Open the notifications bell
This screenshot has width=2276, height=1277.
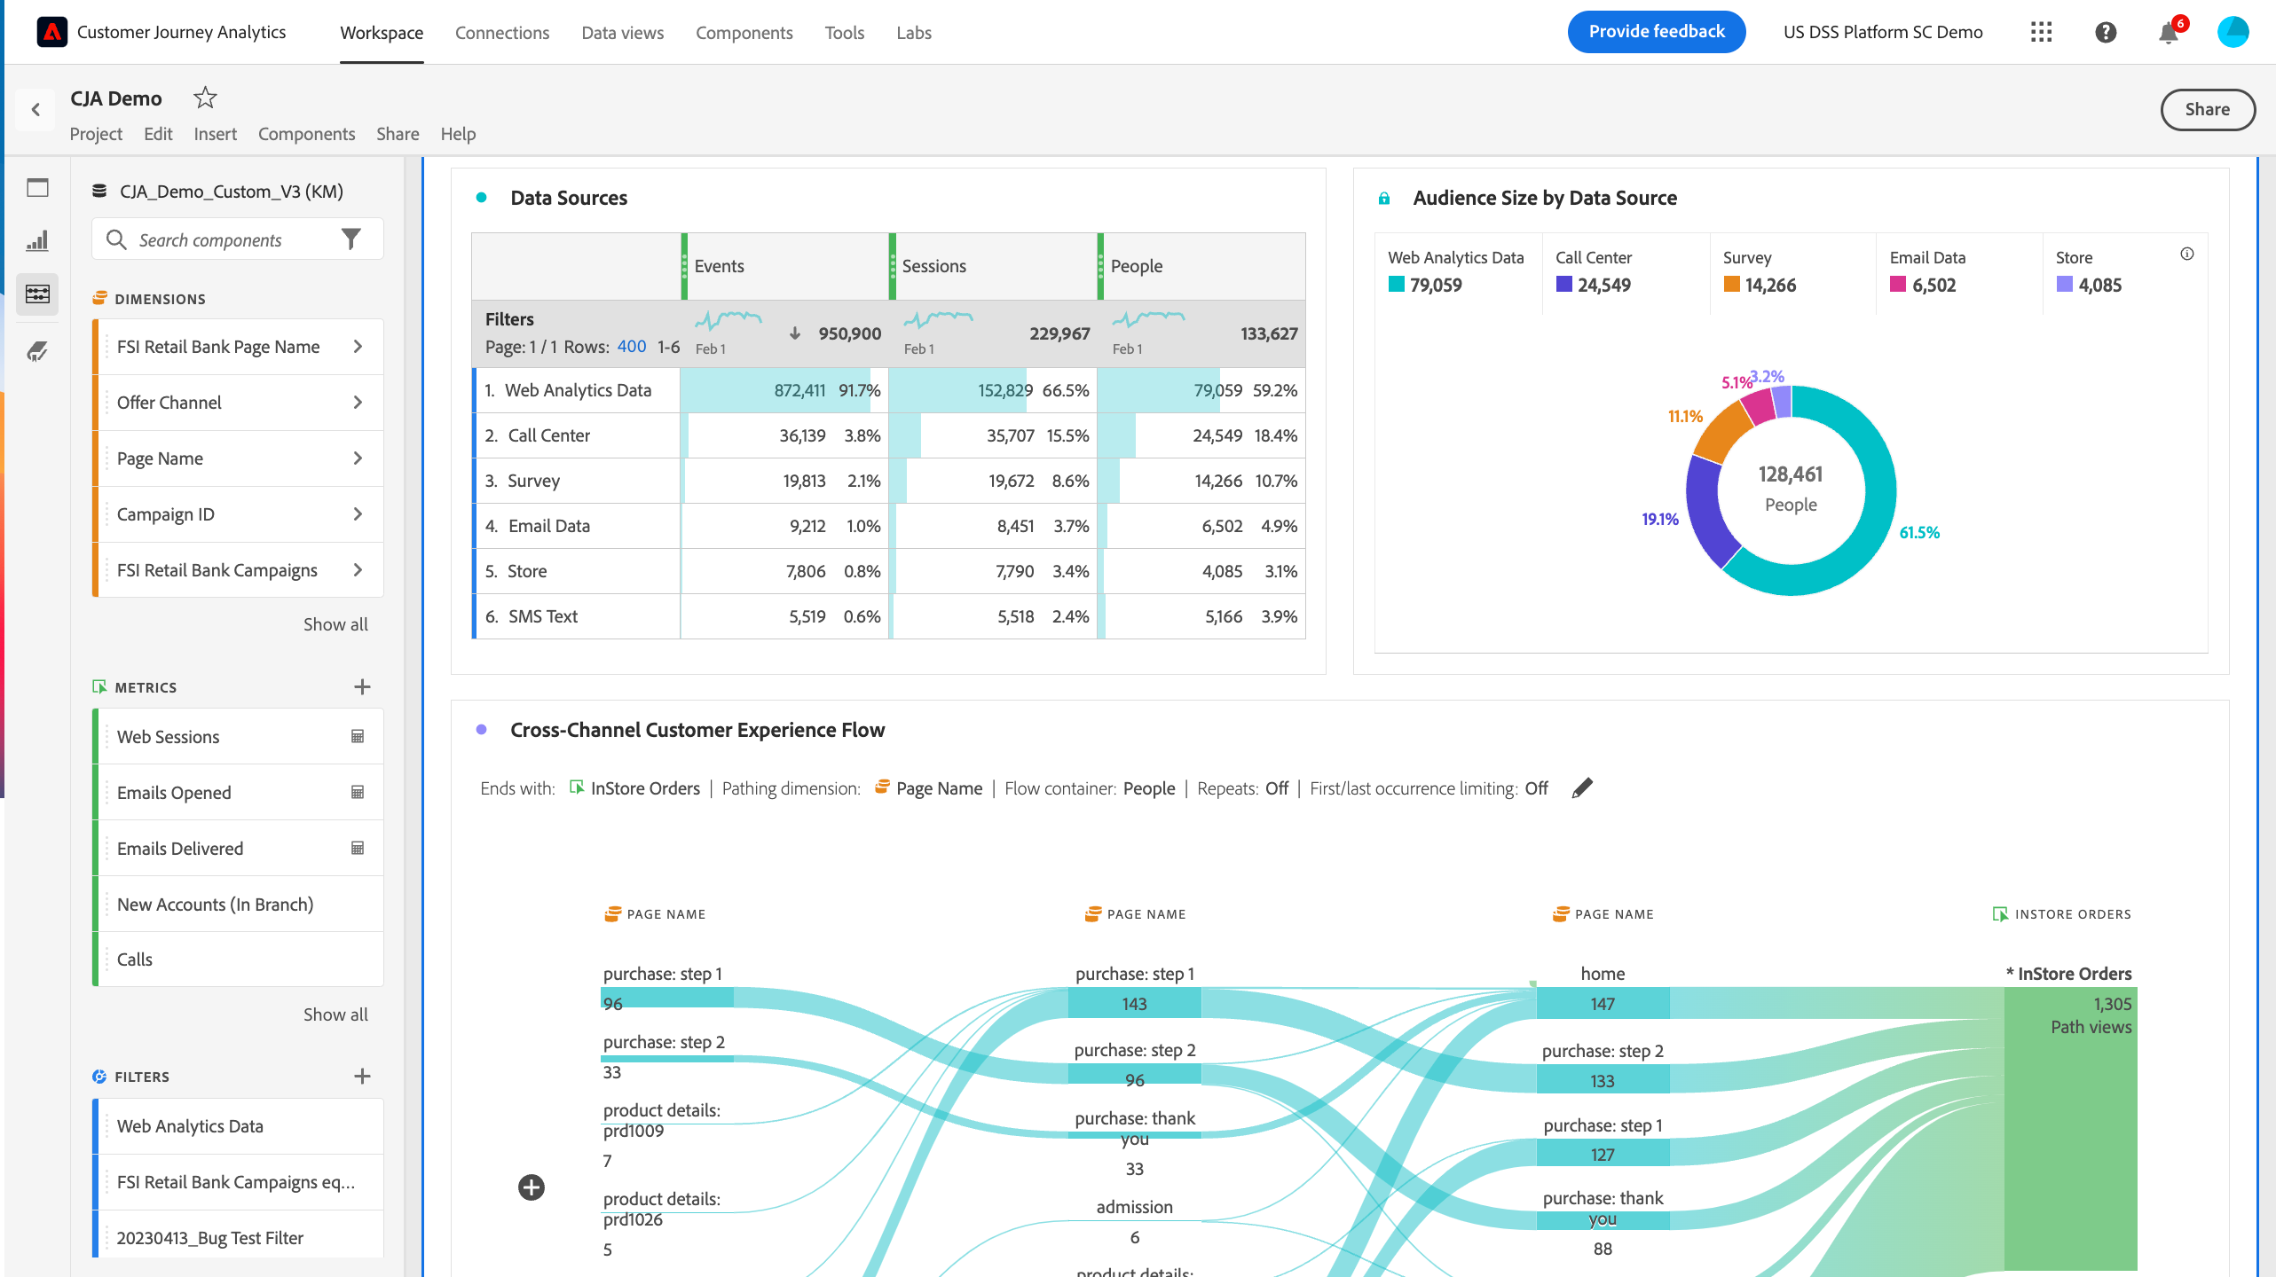[2168, 33]
